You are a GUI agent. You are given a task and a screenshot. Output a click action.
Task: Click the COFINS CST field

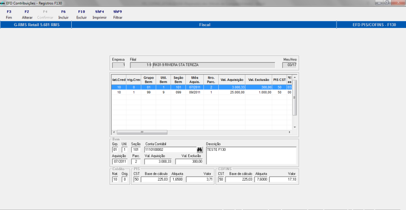click(x=221, y=179)
